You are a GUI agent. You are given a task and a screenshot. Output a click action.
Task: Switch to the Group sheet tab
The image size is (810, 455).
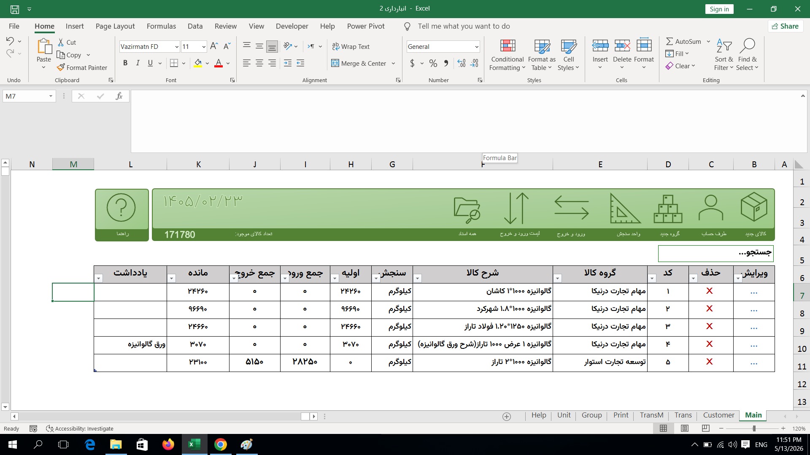591,415
